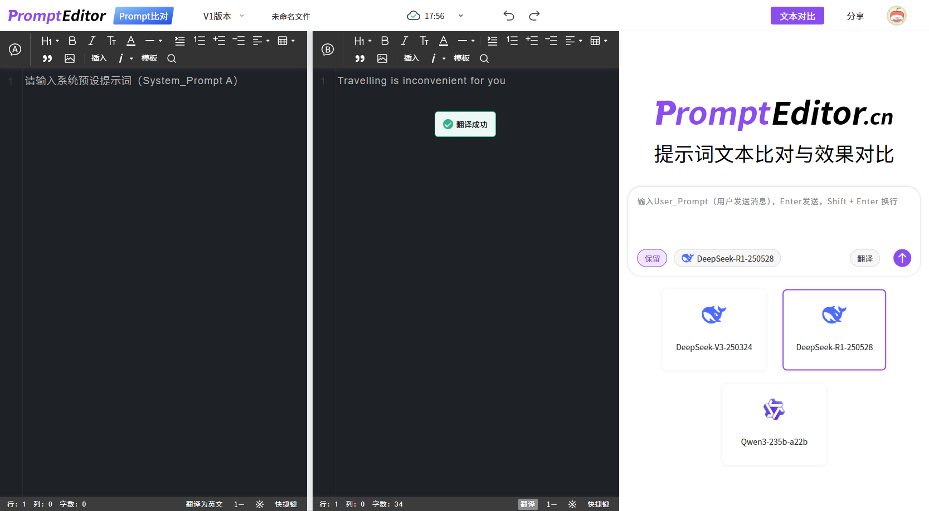Send the user prompt with arrow button
The image size is (929, 511).
(x=902, y=258)
